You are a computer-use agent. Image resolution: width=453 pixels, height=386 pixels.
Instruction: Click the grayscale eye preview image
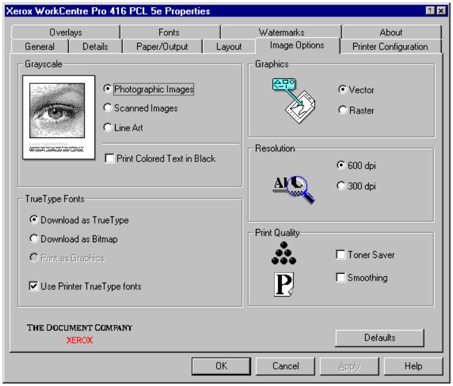tap(57, 115)
